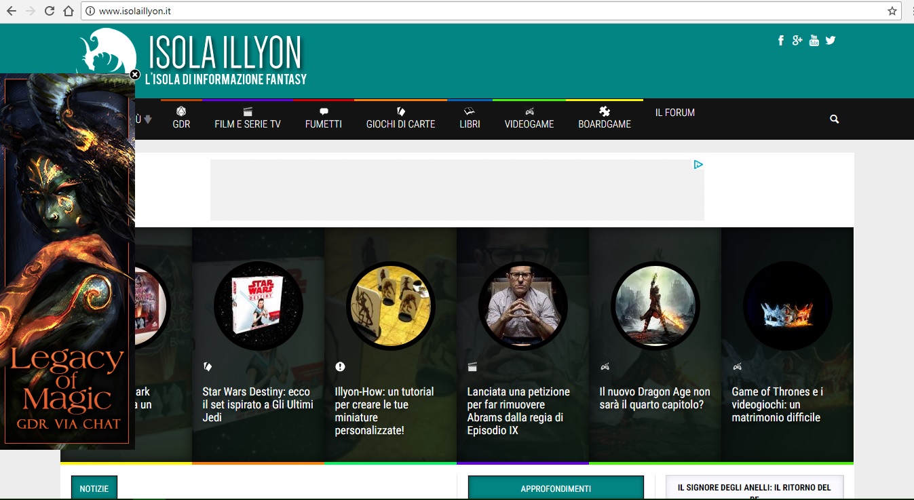
Task: Go to the Fumetti menu item
Action: pos(324,118)
